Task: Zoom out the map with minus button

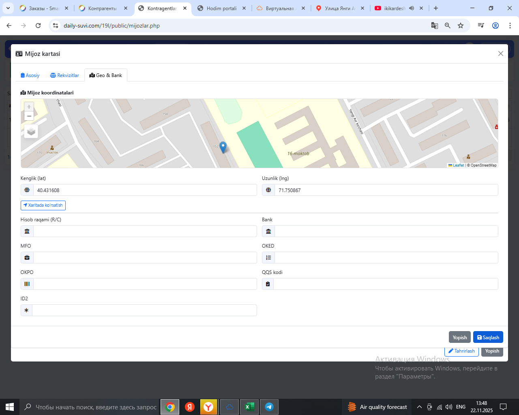Action: (29, 116)
